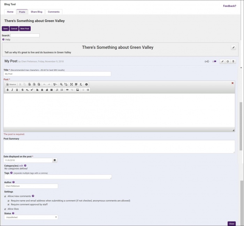Viewport: 244px width, 226px height.
Task: Justify text alignment
Action: click(52, 90)
